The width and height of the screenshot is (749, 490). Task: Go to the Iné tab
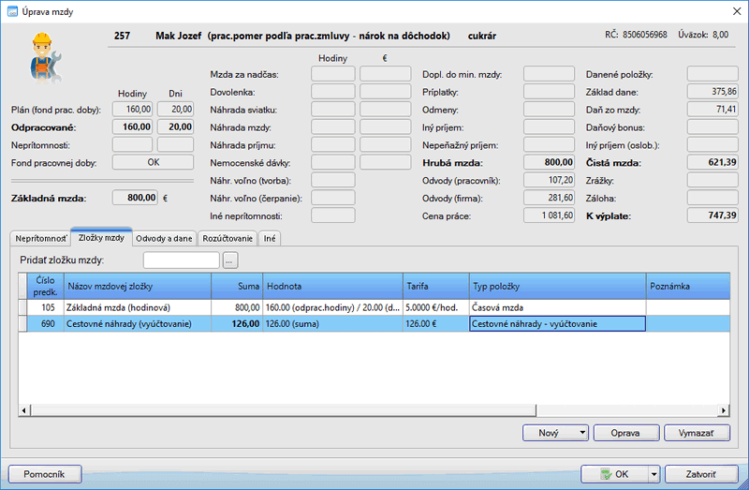(x=270, y=239)
